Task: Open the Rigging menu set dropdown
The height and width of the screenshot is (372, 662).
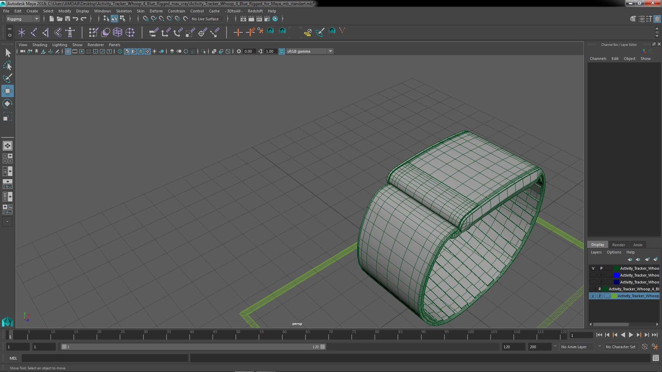Action: 23,19
